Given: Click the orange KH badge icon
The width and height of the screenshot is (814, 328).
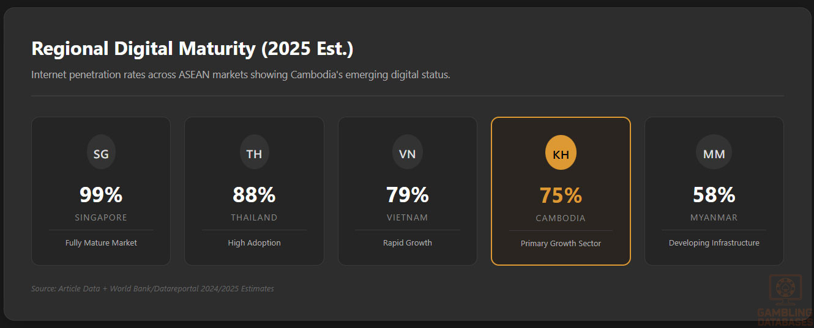Looking at the screenshot, I should coord(561,155).
